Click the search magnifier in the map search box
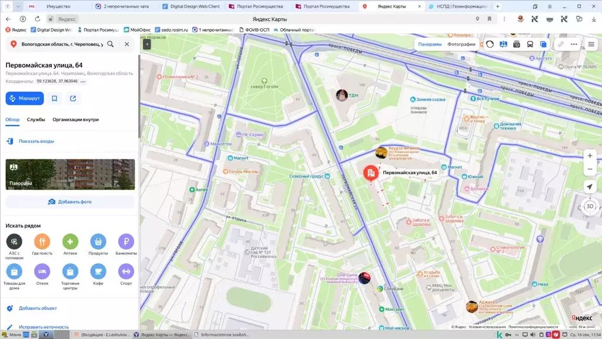The width and height of the screenshot is (602, 339). click(x=111, y=44)
